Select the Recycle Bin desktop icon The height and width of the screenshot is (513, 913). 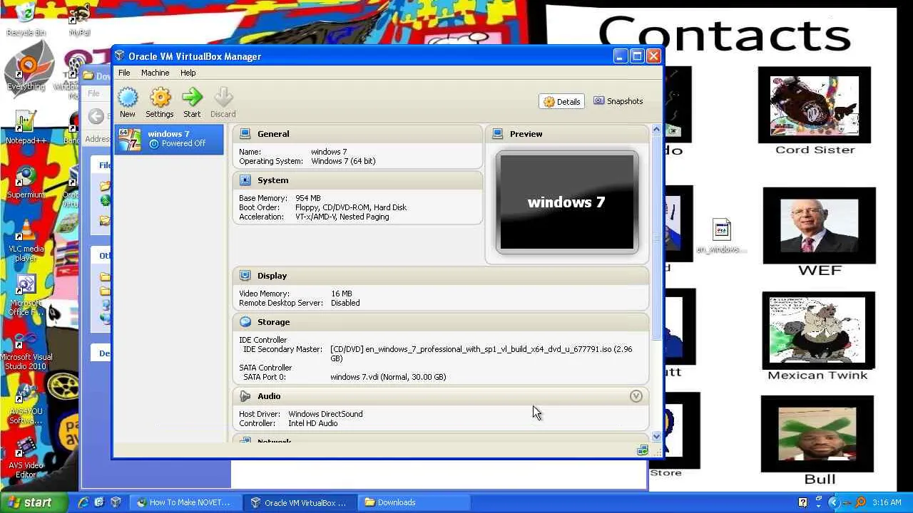(26, 19)
